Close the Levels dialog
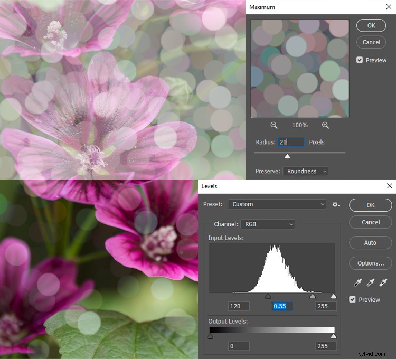396x359 pixels. click(x=390, y=186)
